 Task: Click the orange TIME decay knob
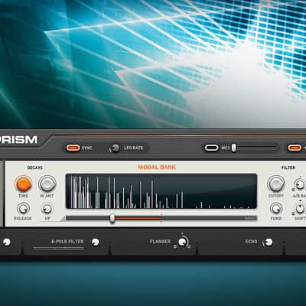[x=24, y=184]
